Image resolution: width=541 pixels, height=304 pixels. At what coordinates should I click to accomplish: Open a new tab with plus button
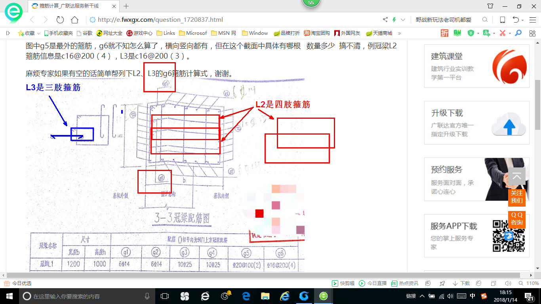point(126,6)
